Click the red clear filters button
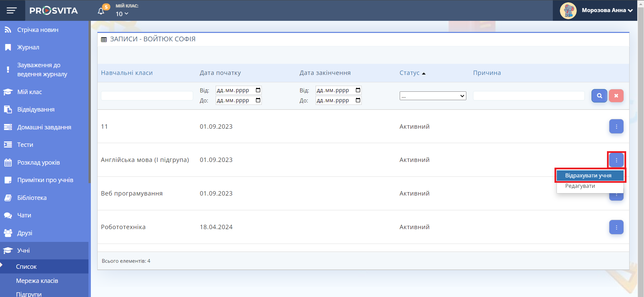This screenshot has width=644, height=297. point(616,96)
